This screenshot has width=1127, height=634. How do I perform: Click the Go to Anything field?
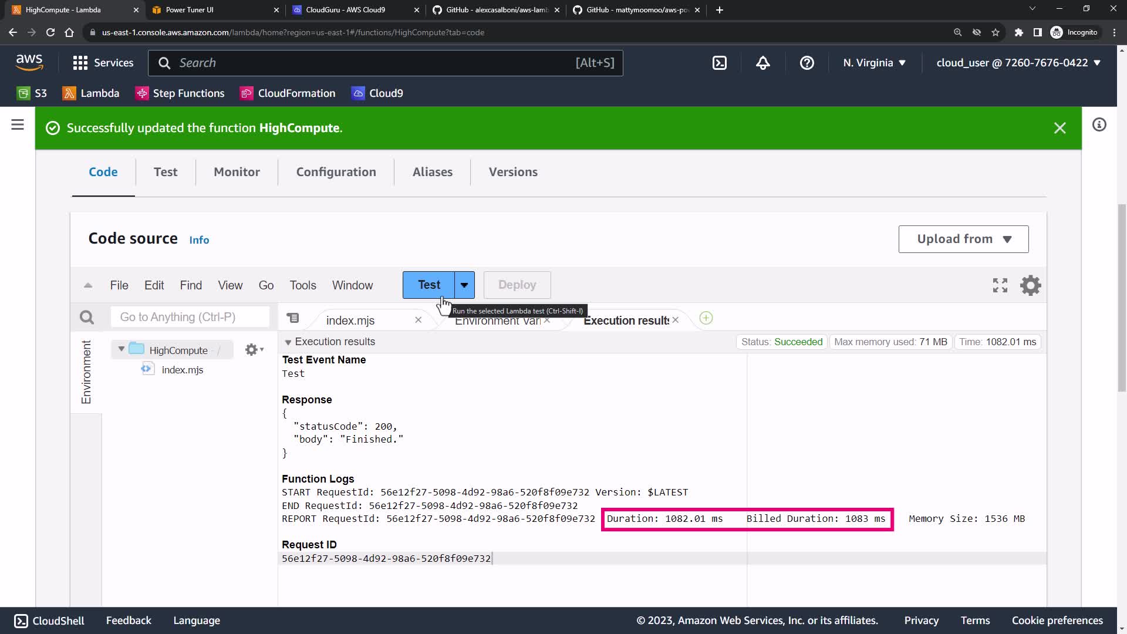tap(190, 317)
